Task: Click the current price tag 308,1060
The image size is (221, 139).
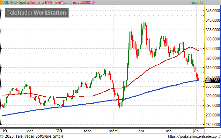Action: tap(212, 81)
